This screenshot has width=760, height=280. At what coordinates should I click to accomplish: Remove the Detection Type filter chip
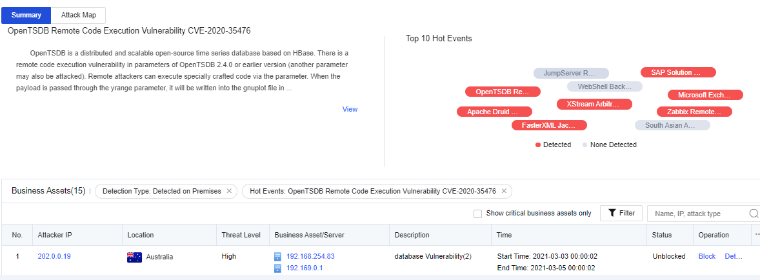pyautogui.click(x=229, y=191)
